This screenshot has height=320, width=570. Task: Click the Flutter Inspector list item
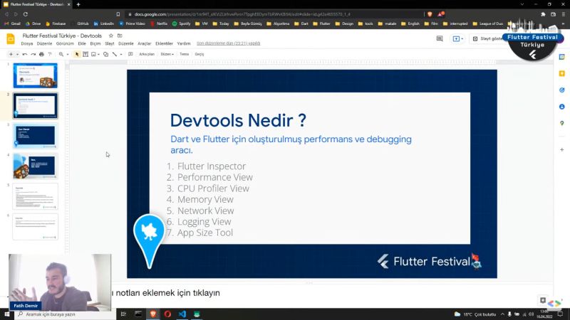coord(211,166)
